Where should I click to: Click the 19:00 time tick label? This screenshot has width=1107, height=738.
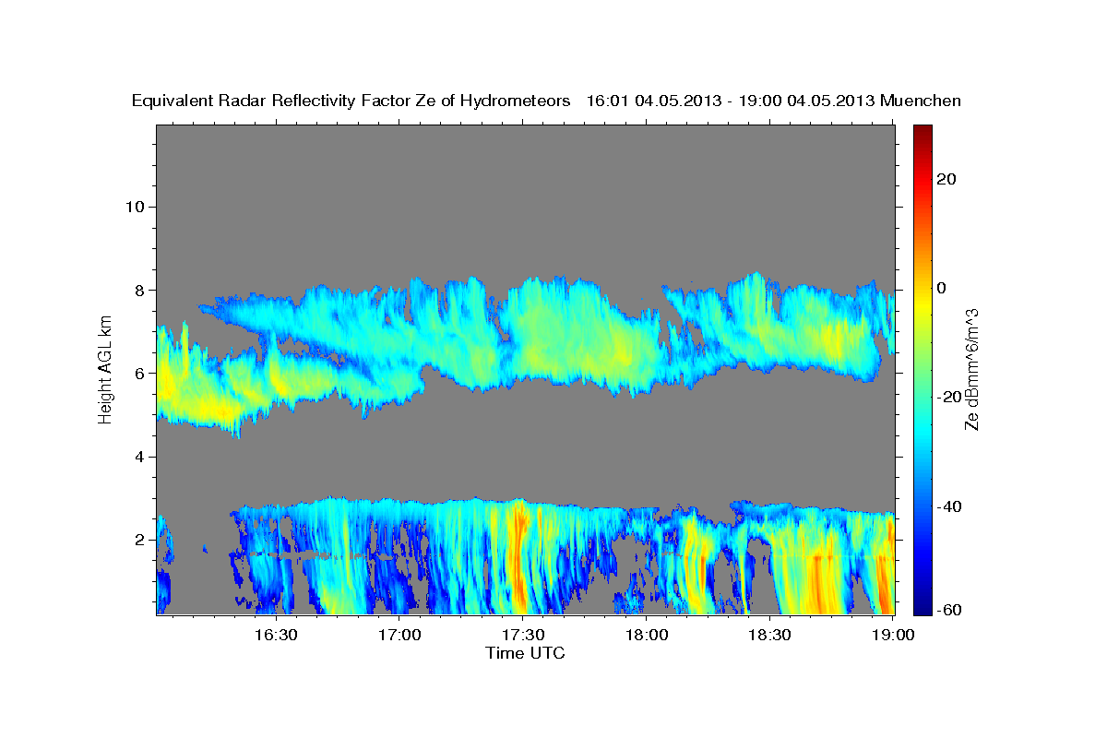click(x=892, y=635)
